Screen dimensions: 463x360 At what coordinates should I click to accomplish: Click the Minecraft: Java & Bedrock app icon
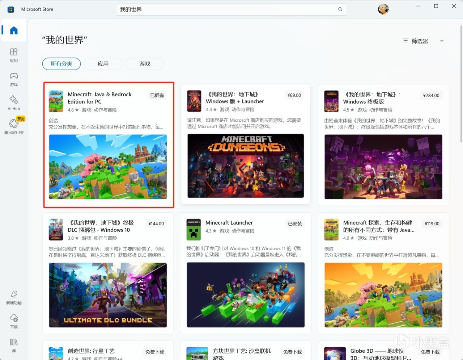coord(56,101)
